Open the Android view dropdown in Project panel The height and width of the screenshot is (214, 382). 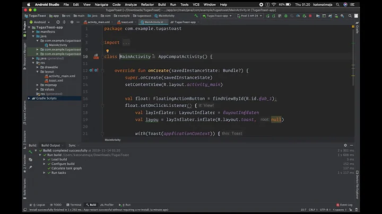(40, 22)
